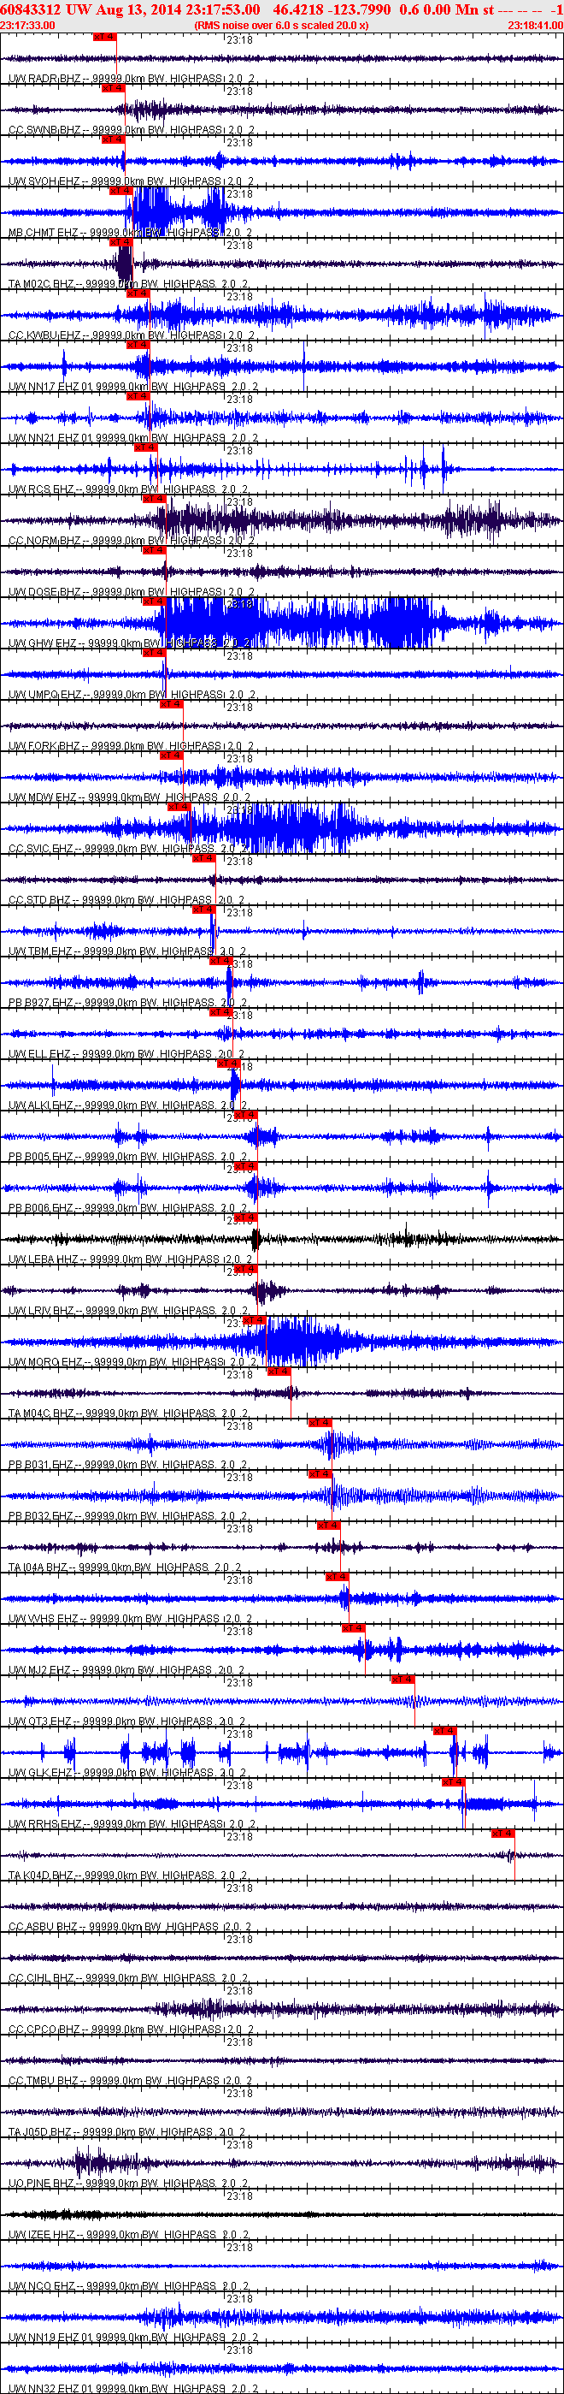The image size is (564, 2394).
Task: Click the station label 'UW IZEE HHZ'
Action: click(x=44, y=2235)
